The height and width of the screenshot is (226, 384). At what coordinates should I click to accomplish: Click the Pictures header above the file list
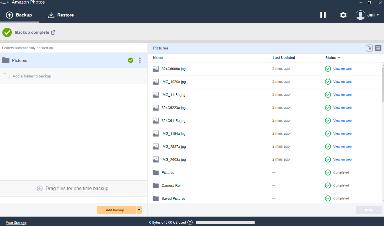coord(161,48)
